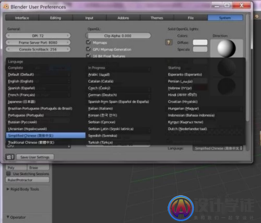This screenshot has height=223, width=261.
Task: Select Simplified Chinese language option in list
Action: pyautogui.click(x=46, y=135)
